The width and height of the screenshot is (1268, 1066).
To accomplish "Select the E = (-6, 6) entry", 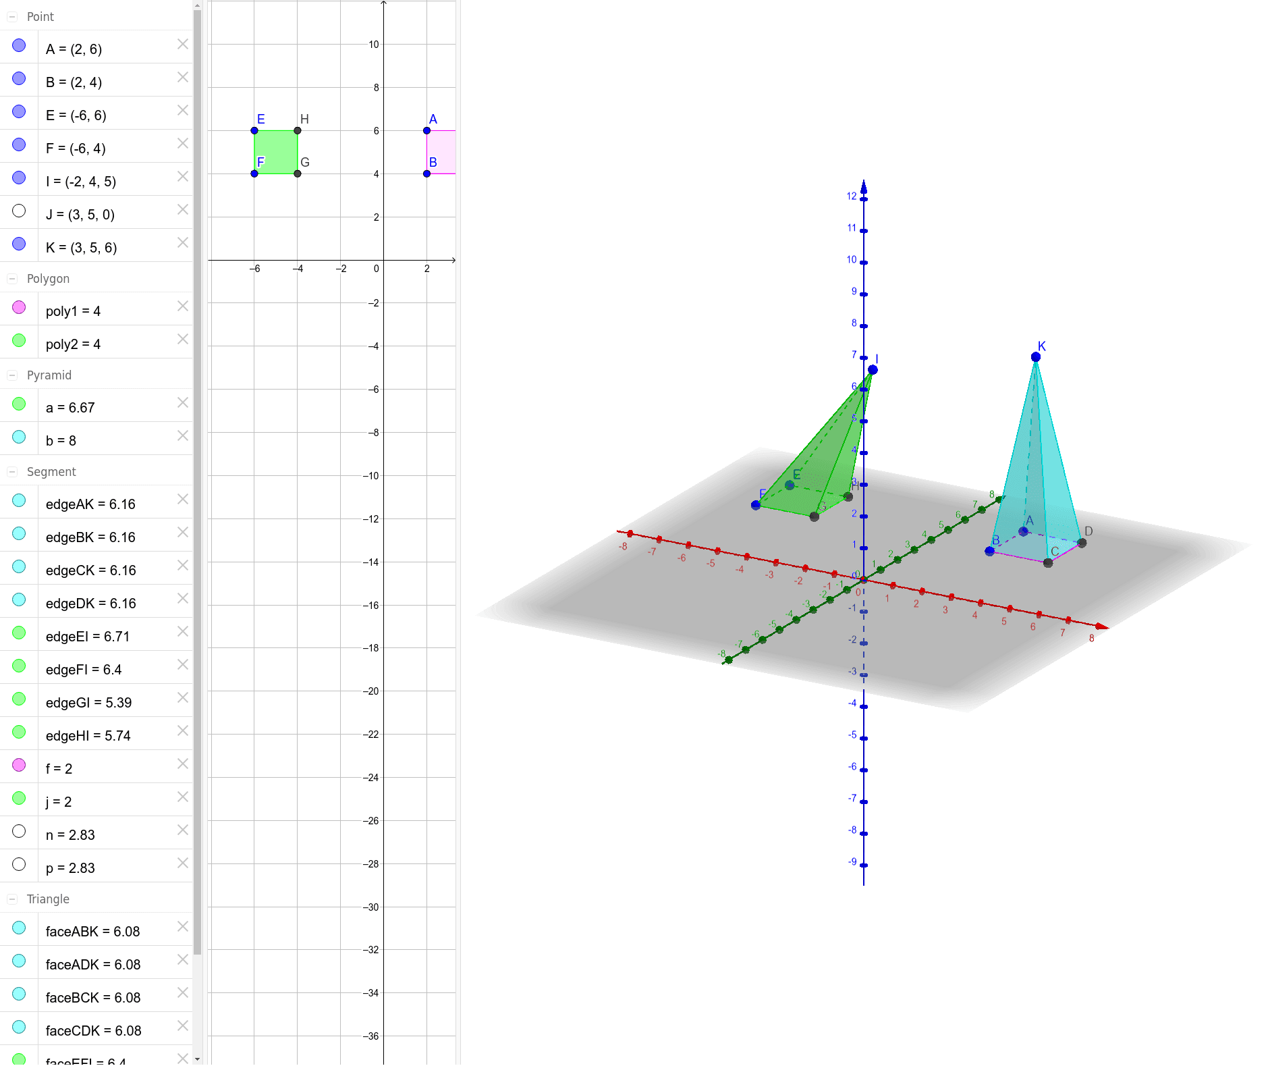I will coord(97,113).
